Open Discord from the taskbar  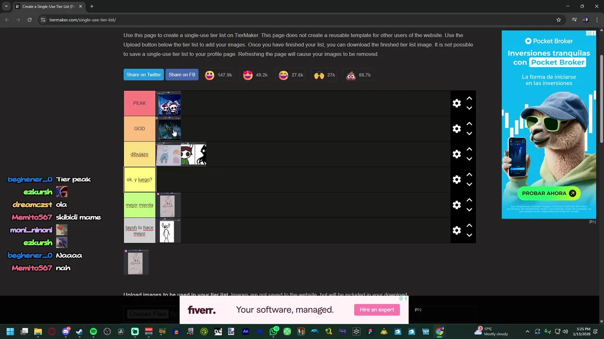(x=66, y=331)
